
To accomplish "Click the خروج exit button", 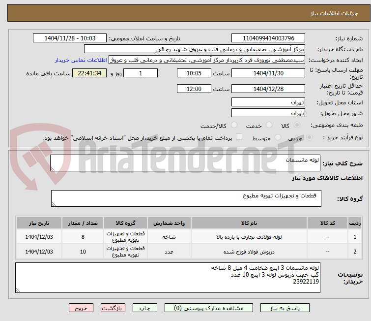I will click(x=81, y=308).
